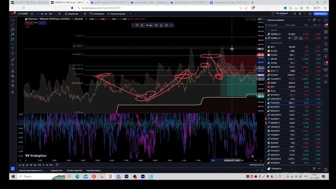Open the Pine Editor tab
The height and width of the screenshot is (189, 336).
click(56, 171)
